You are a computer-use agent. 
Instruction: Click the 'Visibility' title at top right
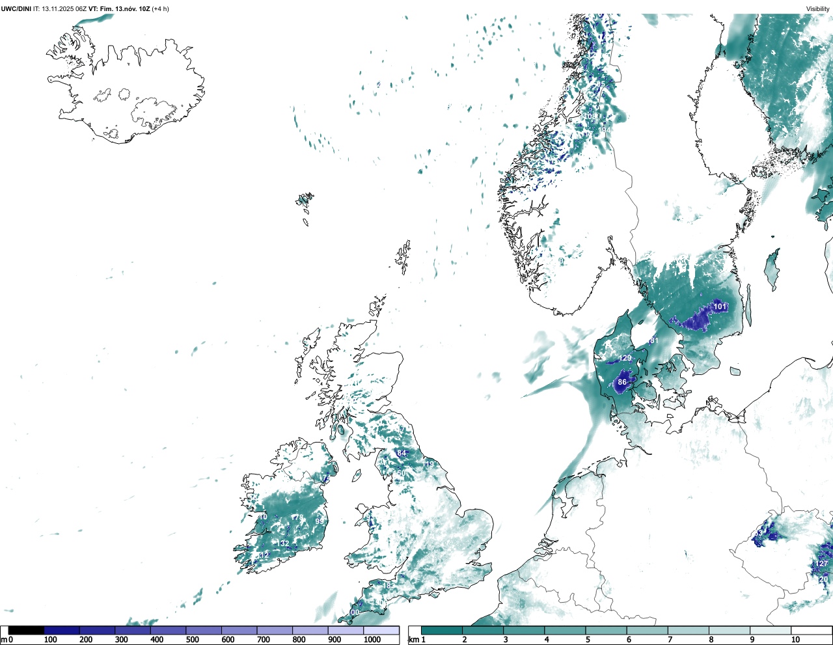817,8
